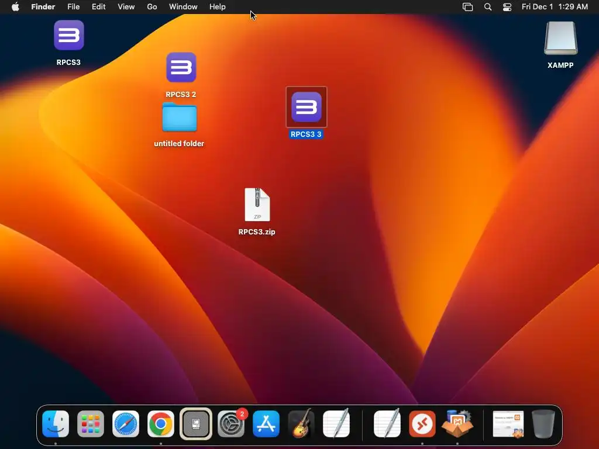Open the gray chip app beside Chrome
This screenshot has height=449, width=599.
(195, 424)
